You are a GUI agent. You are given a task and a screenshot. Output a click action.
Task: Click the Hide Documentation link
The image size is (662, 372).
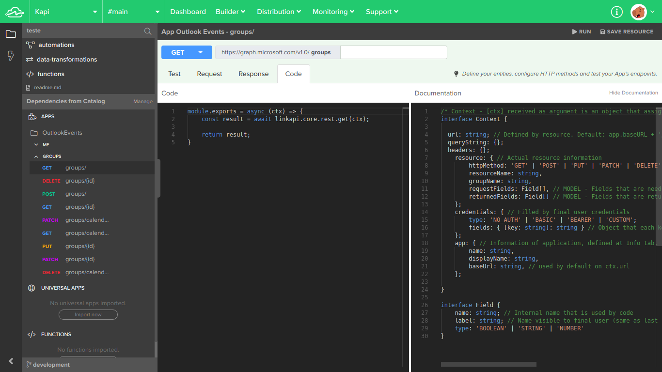633,93
